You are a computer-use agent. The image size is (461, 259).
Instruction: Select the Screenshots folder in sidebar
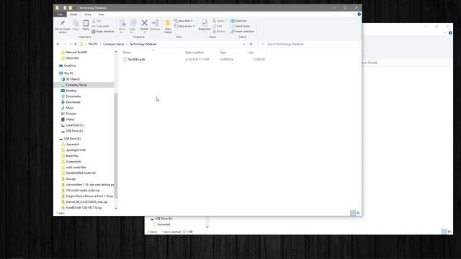[71, 161]
